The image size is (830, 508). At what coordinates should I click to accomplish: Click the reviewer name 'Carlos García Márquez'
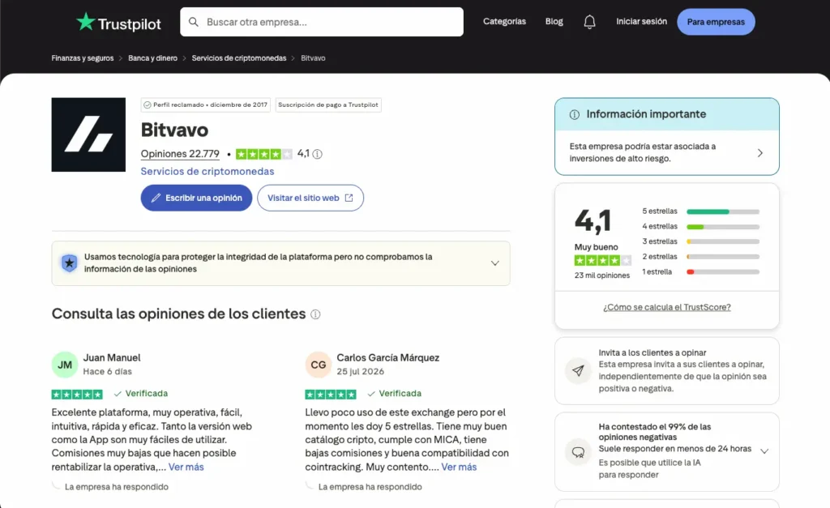coord(388,358)
